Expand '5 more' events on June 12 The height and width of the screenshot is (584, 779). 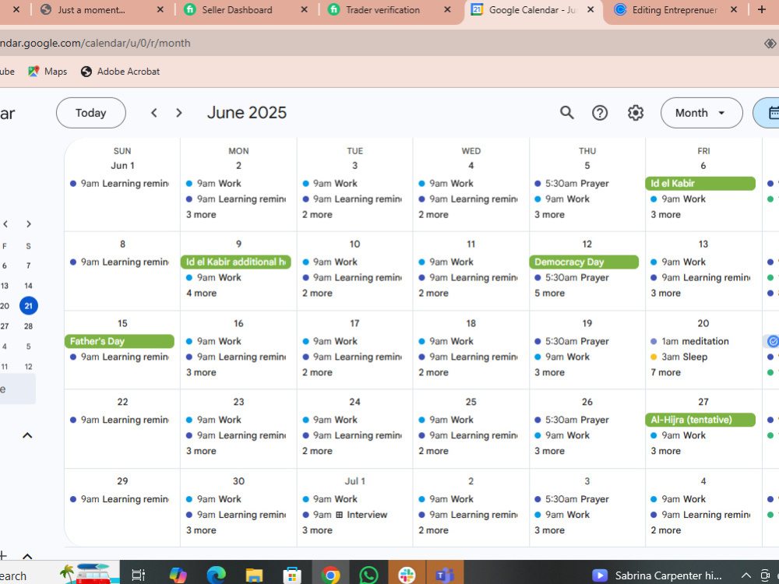[x=549, y=293]
